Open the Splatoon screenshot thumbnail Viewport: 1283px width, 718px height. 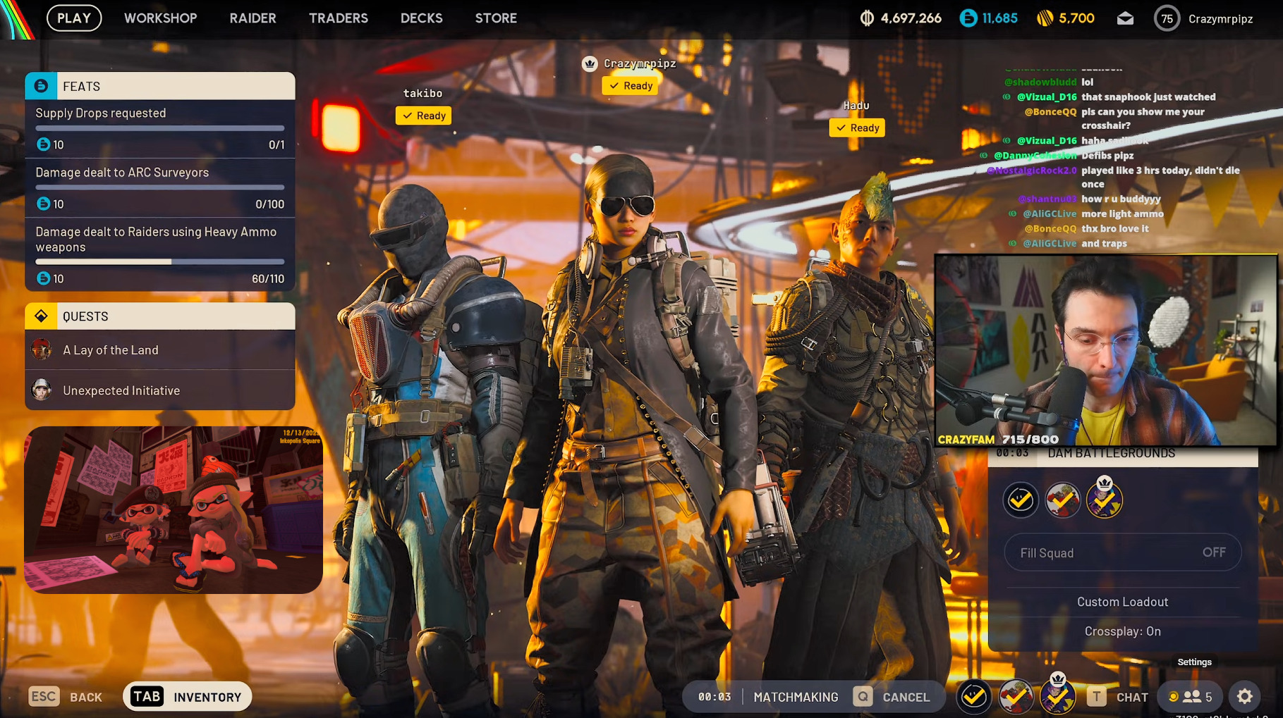(174, 509)
